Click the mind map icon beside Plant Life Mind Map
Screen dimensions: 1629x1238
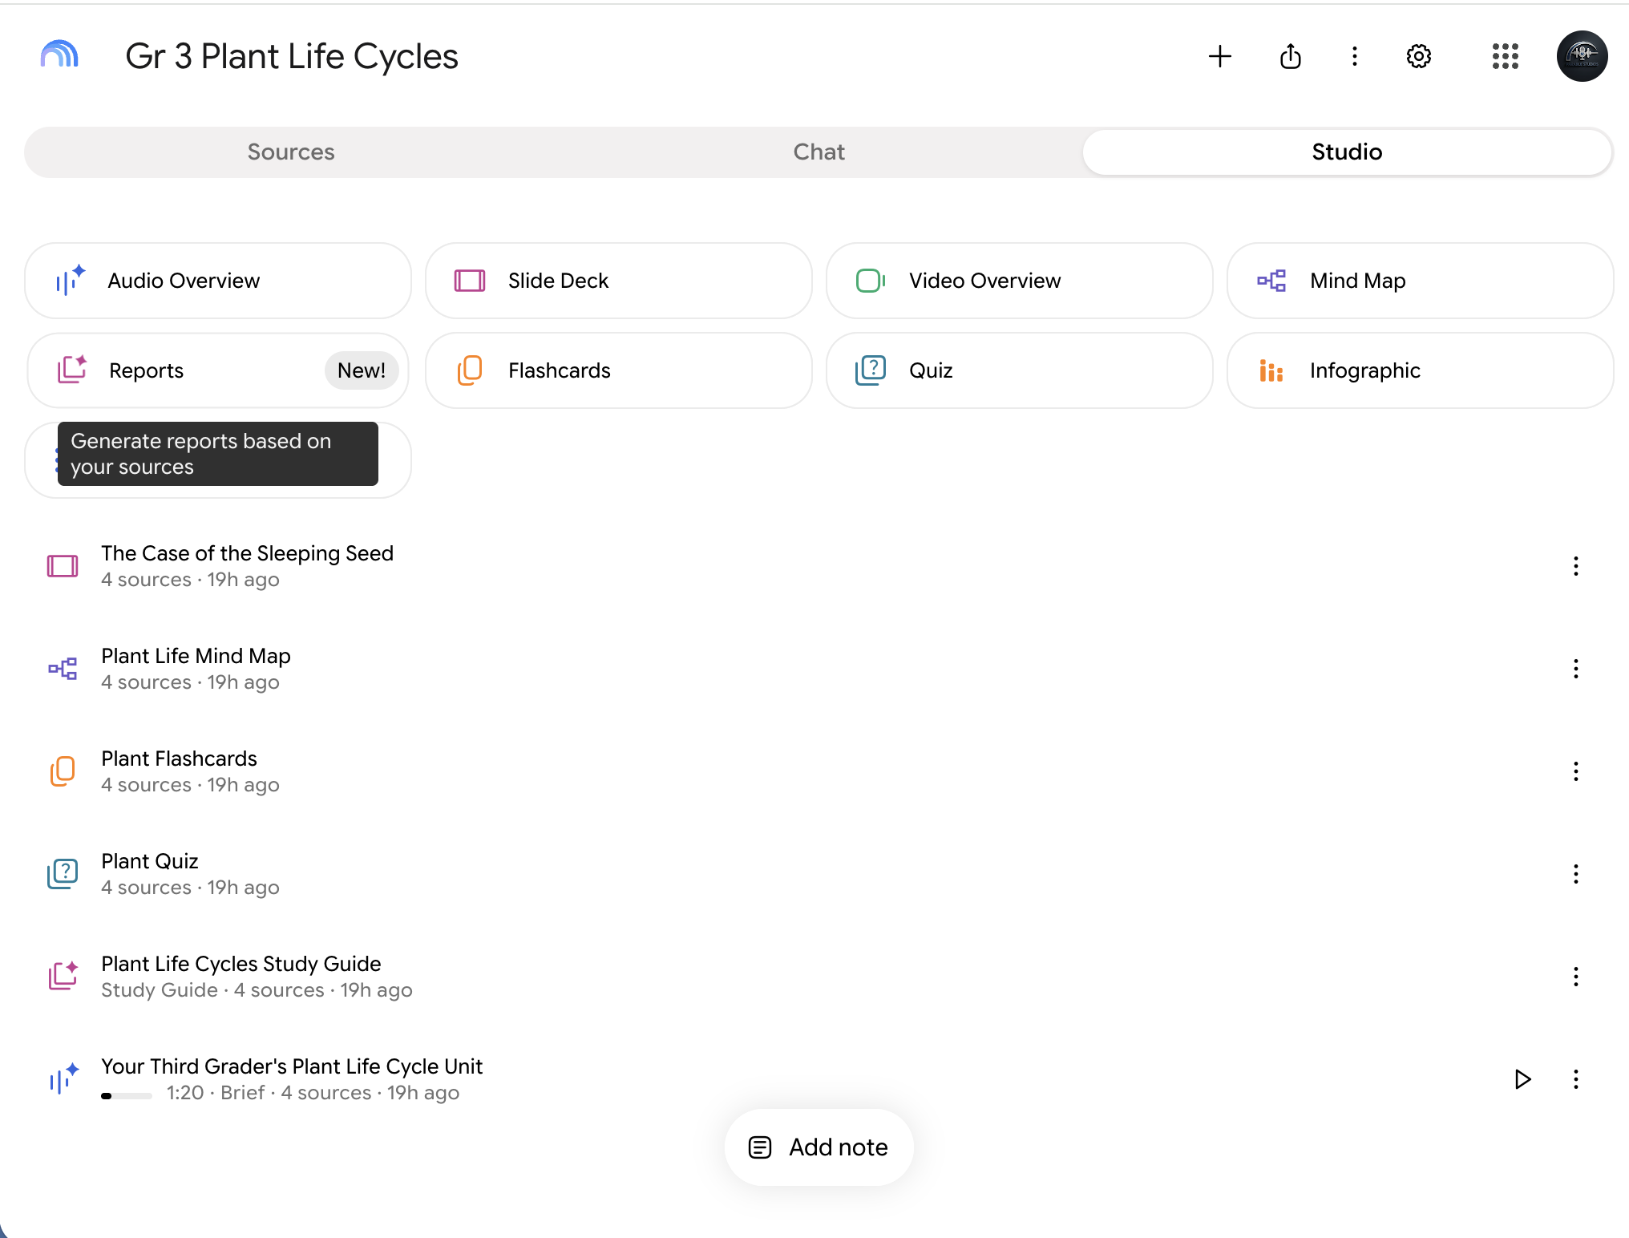[x=63, y=669]
